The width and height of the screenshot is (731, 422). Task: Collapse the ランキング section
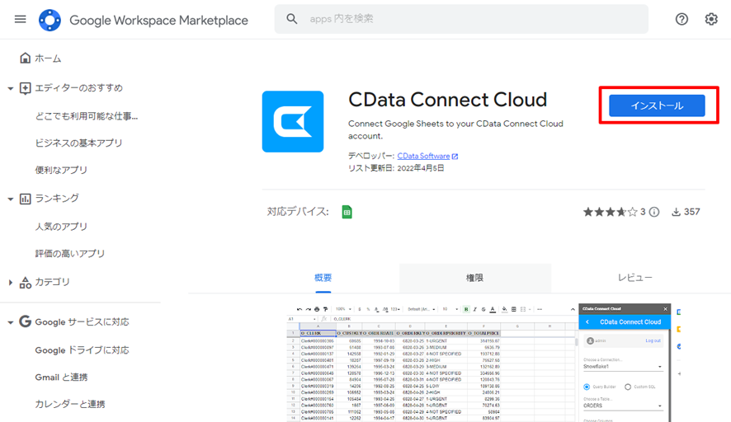click(10, 199)
